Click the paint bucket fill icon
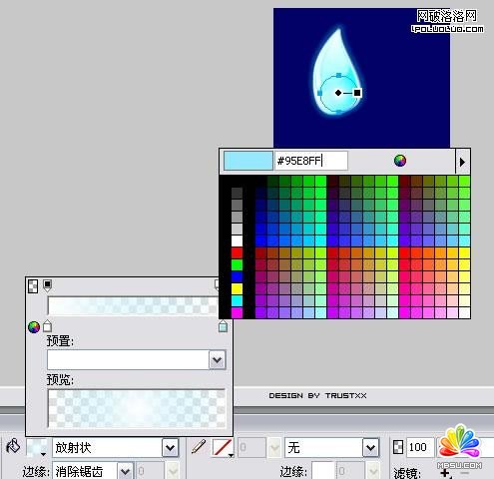This screenshot has height=479, width=494. 14,446
